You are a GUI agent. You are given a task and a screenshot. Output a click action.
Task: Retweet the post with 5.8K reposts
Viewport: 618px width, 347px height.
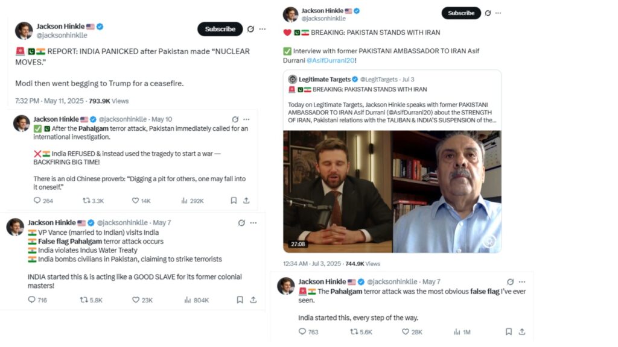86,300
